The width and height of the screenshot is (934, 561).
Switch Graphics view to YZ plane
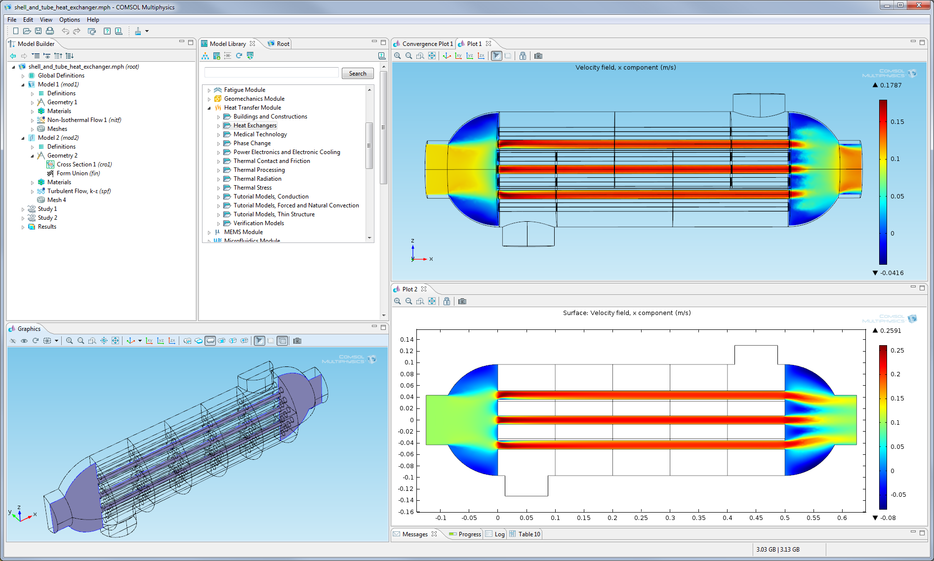point(161,341)
